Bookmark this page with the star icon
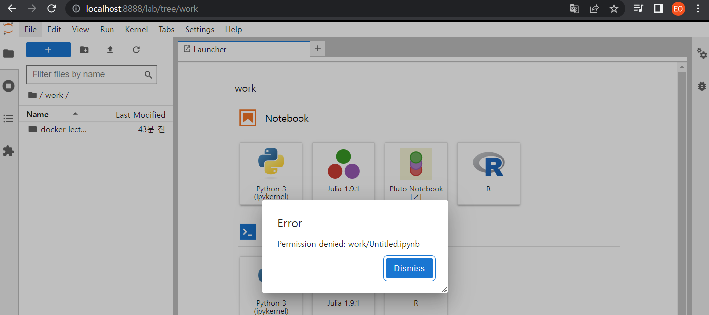The height and width of the screenshot is (315, 709). pyautogui.click(x=614, y=9)
